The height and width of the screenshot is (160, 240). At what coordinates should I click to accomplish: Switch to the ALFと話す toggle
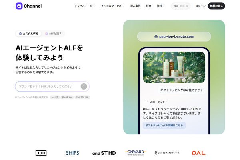pos(53,34)
